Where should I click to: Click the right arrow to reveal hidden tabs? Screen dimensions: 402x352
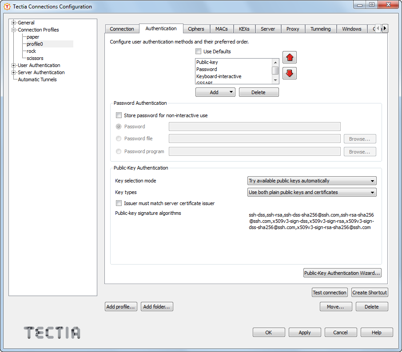[385, 28]
